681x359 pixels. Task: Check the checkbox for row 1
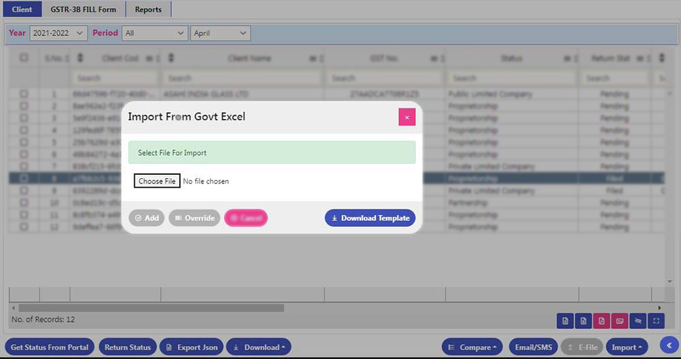point(24,94)
